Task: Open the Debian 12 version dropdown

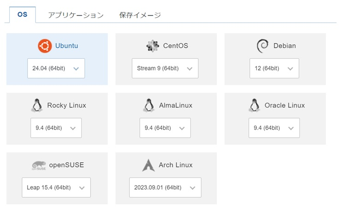Action: [x=274, y=68]
